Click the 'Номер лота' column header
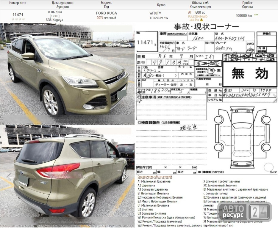Viewport: 278px width, 228px height. click(x=18, y=3)
